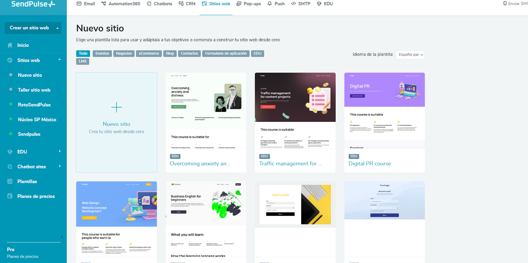Click the Automation360 flow icon

104,4
